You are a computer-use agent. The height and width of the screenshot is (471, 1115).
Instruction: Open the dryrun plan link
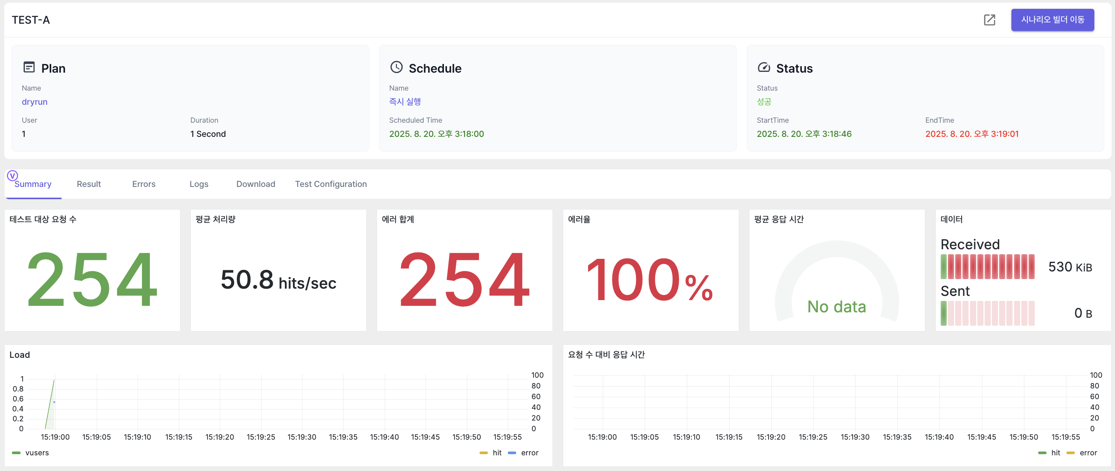pos(35,102)
